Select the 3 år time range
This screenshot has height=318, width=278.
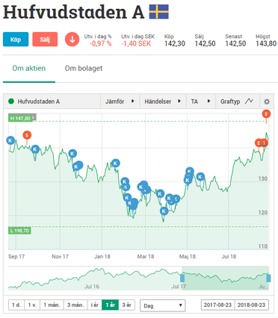click(127, 305)
